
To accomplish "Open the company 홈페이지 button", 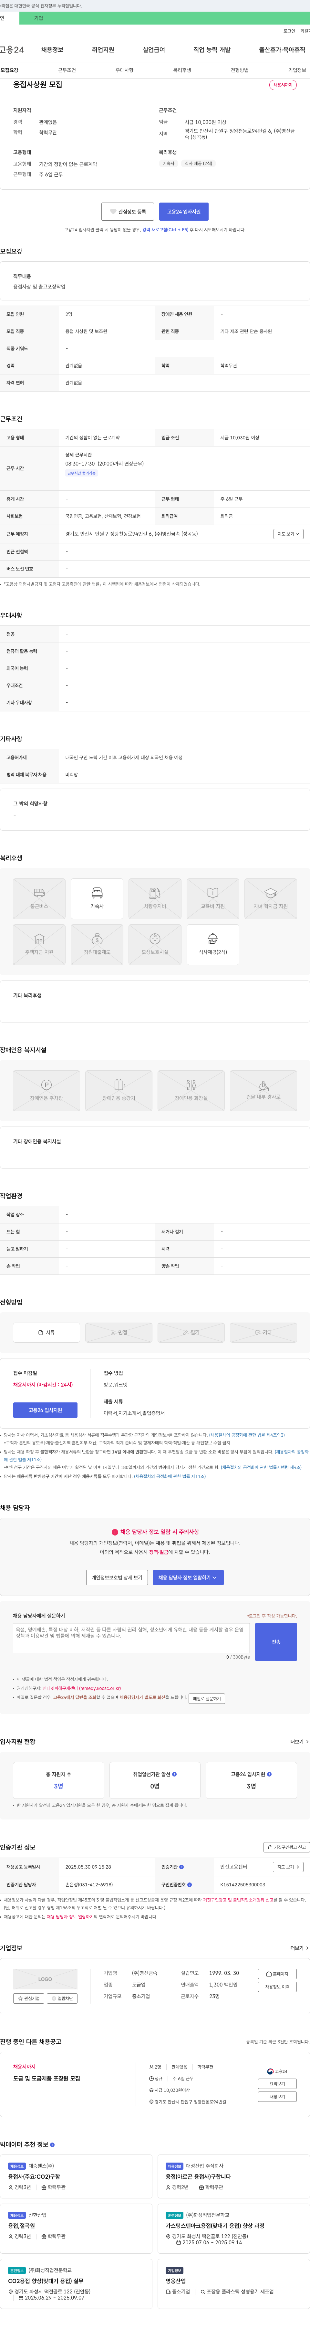I will tap(277, 1974).
